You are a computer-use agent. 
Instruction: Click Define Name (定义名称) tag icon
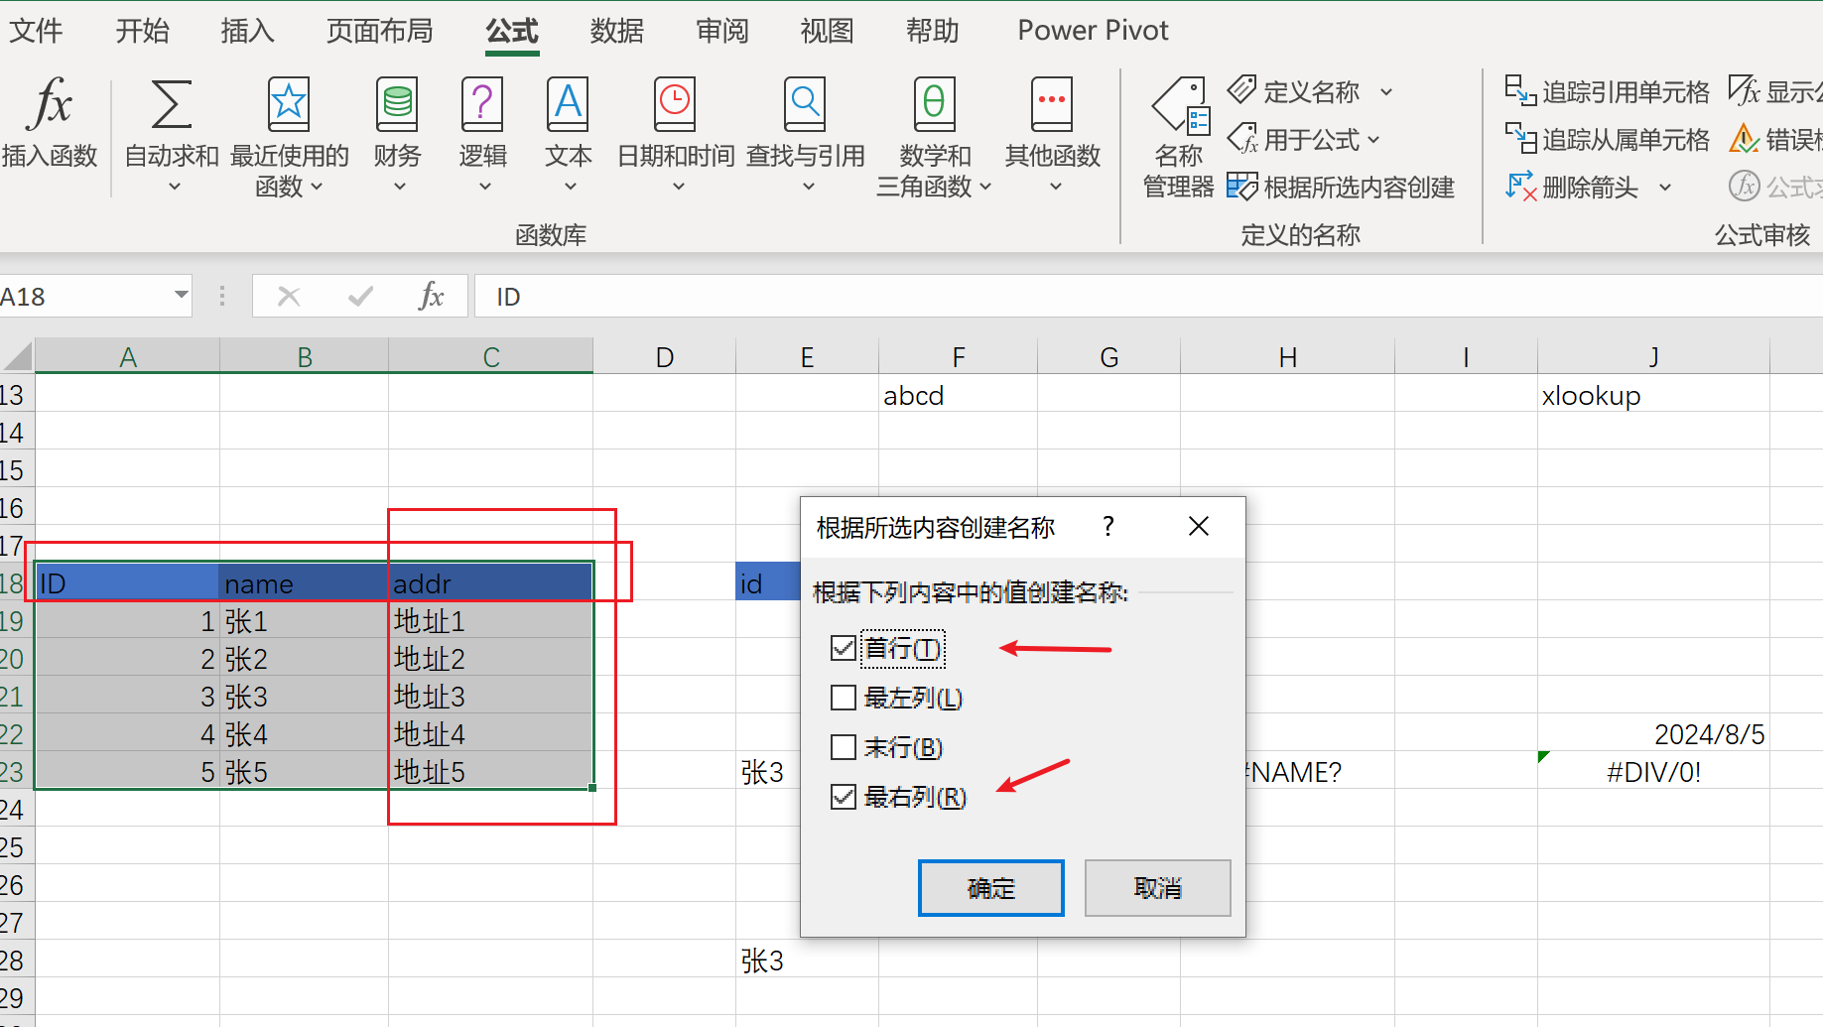pos(1241,90)
